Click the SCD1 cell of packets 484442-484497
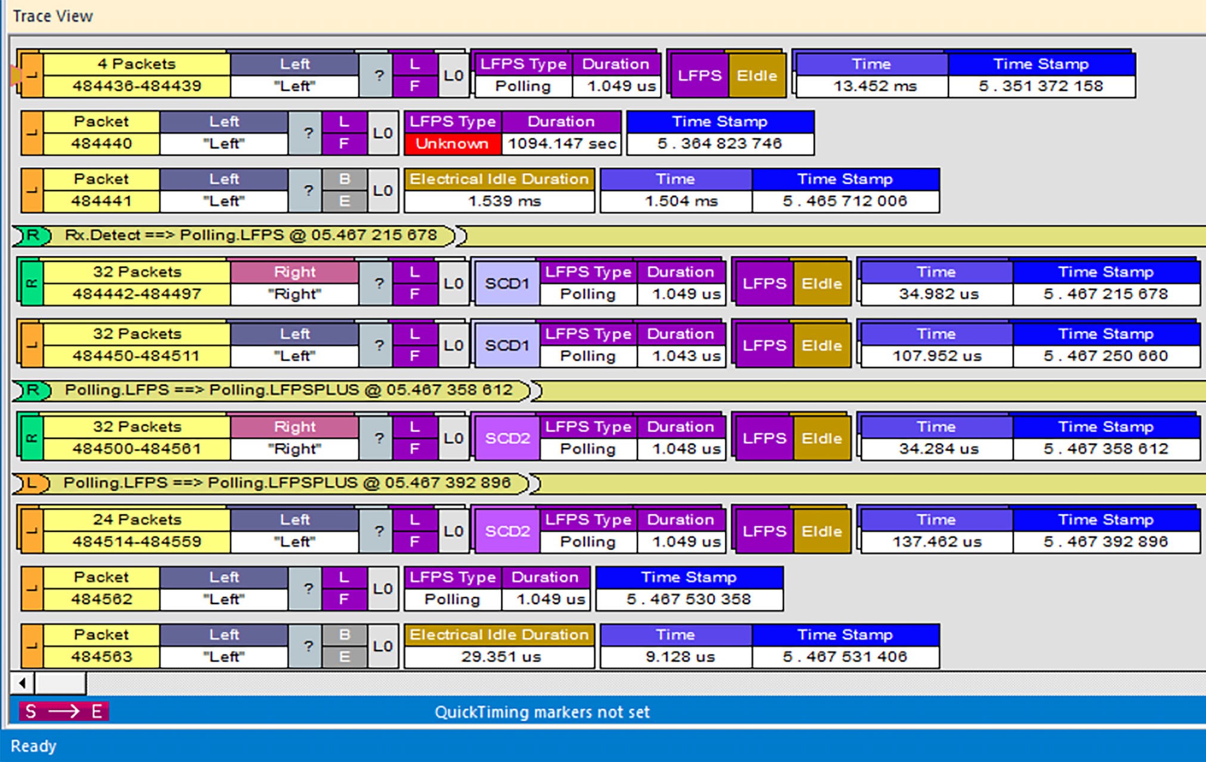Image resolution: width=1206 pixels, height=762 pixels. pos(507,283)
